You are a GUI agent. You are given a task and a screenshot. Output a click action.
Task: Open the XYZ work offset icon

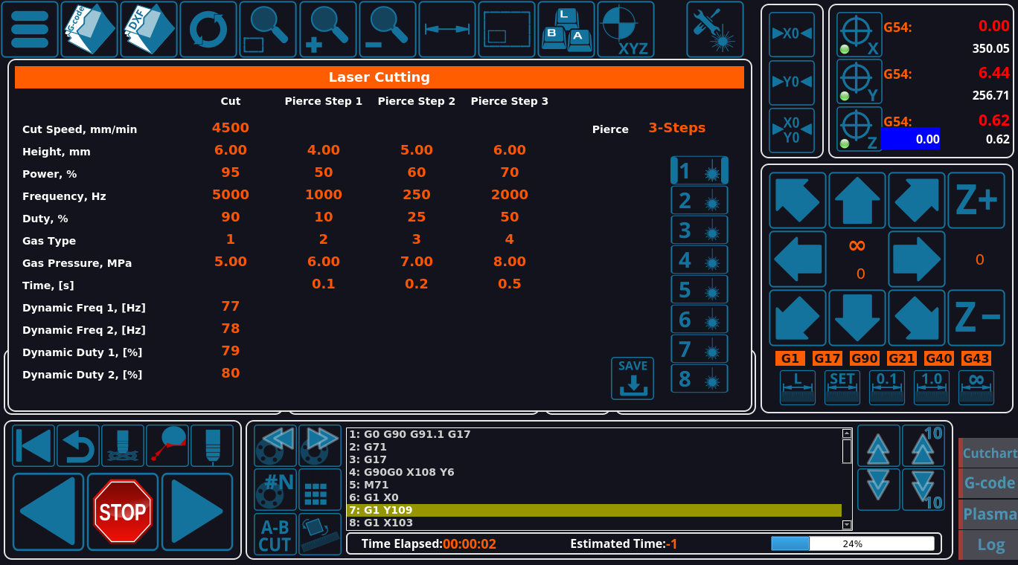point(625,30)
